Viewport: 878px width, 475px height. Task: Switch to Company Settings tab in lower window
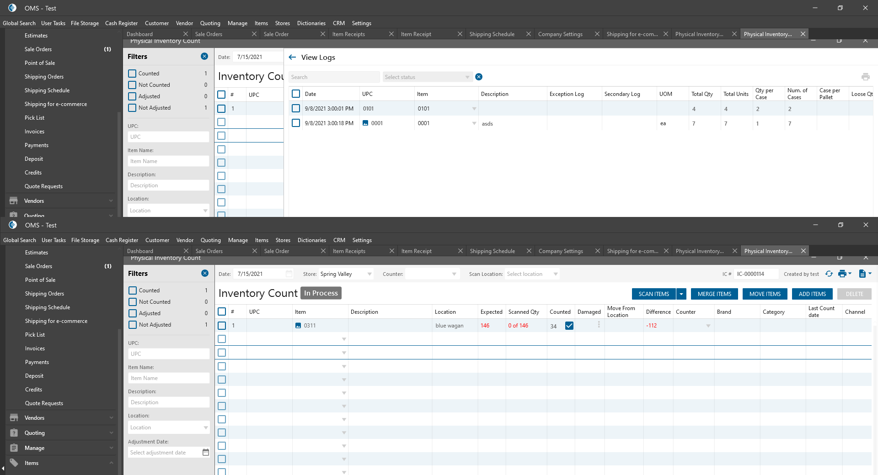click(x=561, y=251)
